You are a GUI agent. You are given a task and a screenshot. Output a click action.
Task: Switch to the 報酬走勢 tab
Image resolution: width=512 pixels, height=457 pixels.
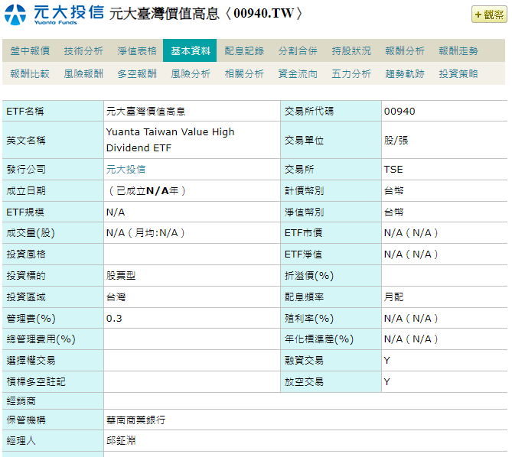(458, 51)
